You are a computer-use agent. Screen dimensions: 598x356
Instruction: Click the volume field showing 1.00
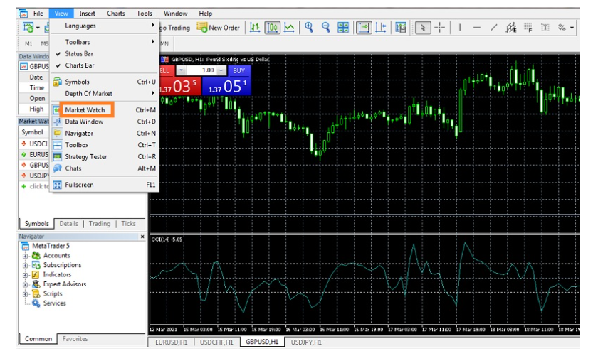tap(201, 70)
